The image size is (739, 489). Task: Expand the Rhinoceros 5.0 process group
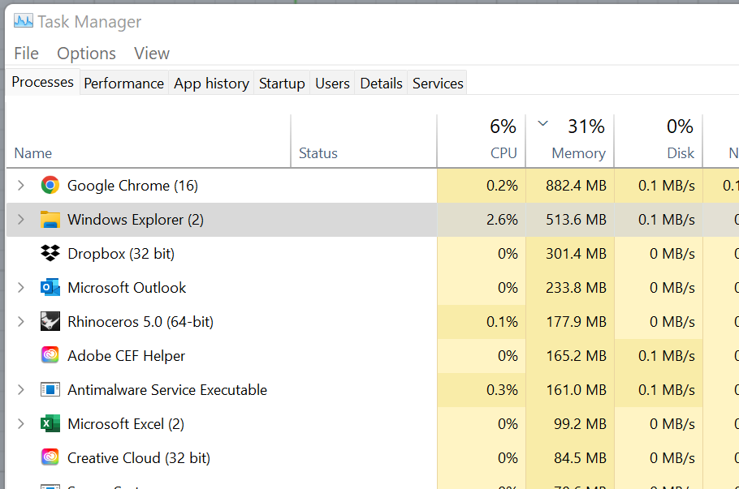(x=21, y=321)
